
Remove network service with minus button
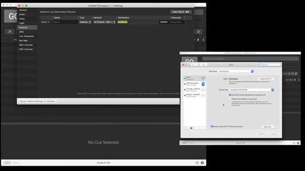[188, 128]
